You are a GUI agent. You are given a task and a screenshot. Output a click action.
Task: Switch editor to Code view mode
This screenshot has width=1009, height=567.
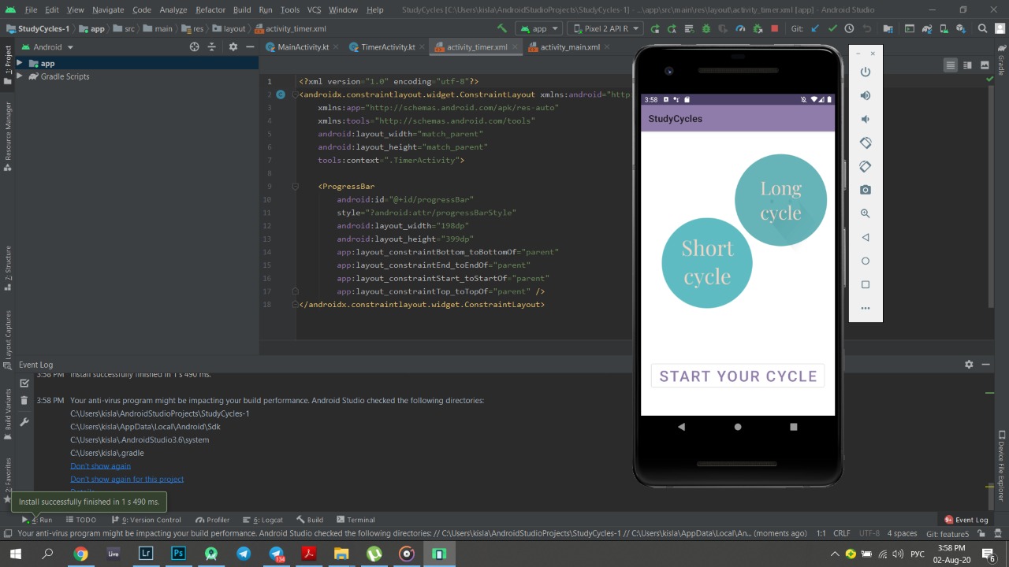(951, 65)
